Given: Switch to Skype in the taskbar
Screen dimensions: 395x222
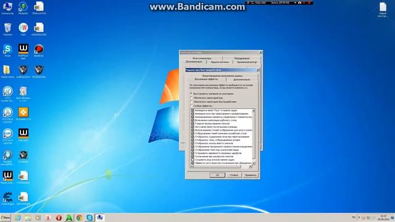Looking at the screenshot, I should 89,218.
